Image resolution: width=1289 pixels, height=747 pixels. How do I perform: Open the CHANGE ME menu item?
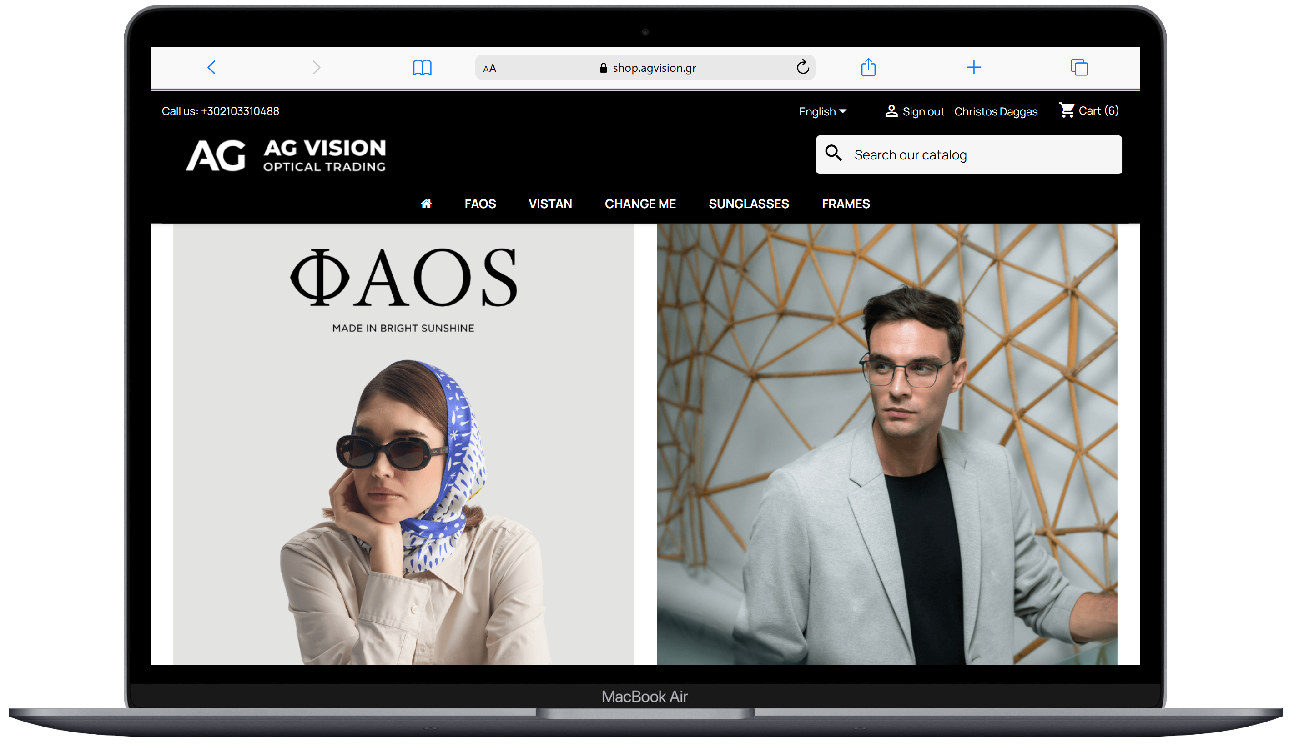[640, 204]
